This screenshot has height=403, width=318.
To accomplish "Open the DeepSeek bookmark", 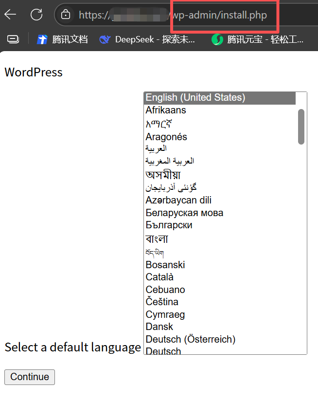I will coord(147,39).
